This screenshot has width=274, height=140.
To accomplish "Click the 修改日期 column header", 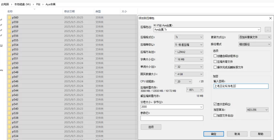I will [69, 12].
